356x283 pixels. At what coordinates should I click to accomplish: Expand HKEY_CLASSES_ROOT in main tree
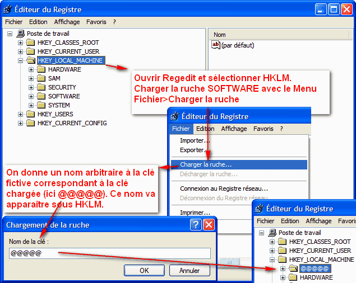(x=20, y=43)
